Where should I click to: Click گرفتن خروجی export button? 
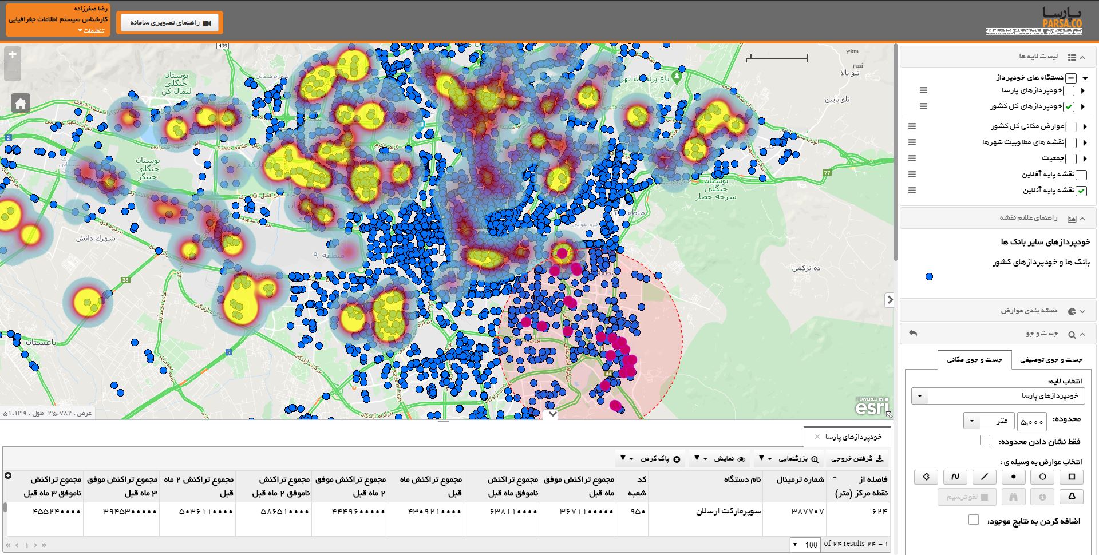click(x=857, y=459)
